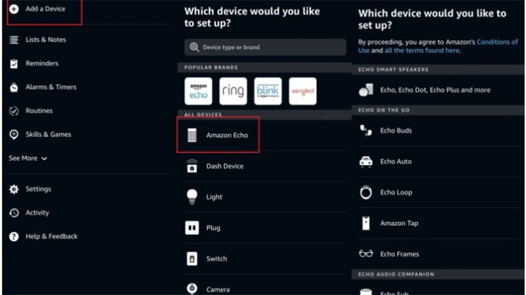Choose Add a Device menu entry
This screenshot has height=295, width=526.
pos(45,9)
